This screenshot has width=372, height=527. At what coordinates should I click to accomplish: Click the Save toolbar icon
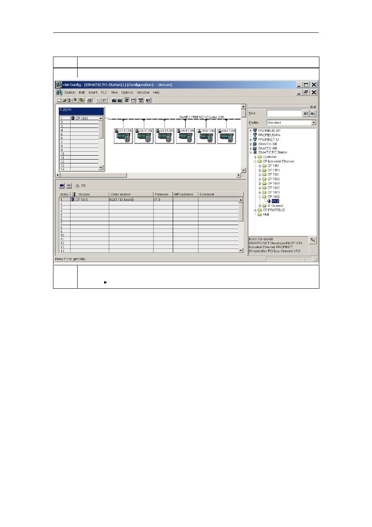[x=75, y=100]
